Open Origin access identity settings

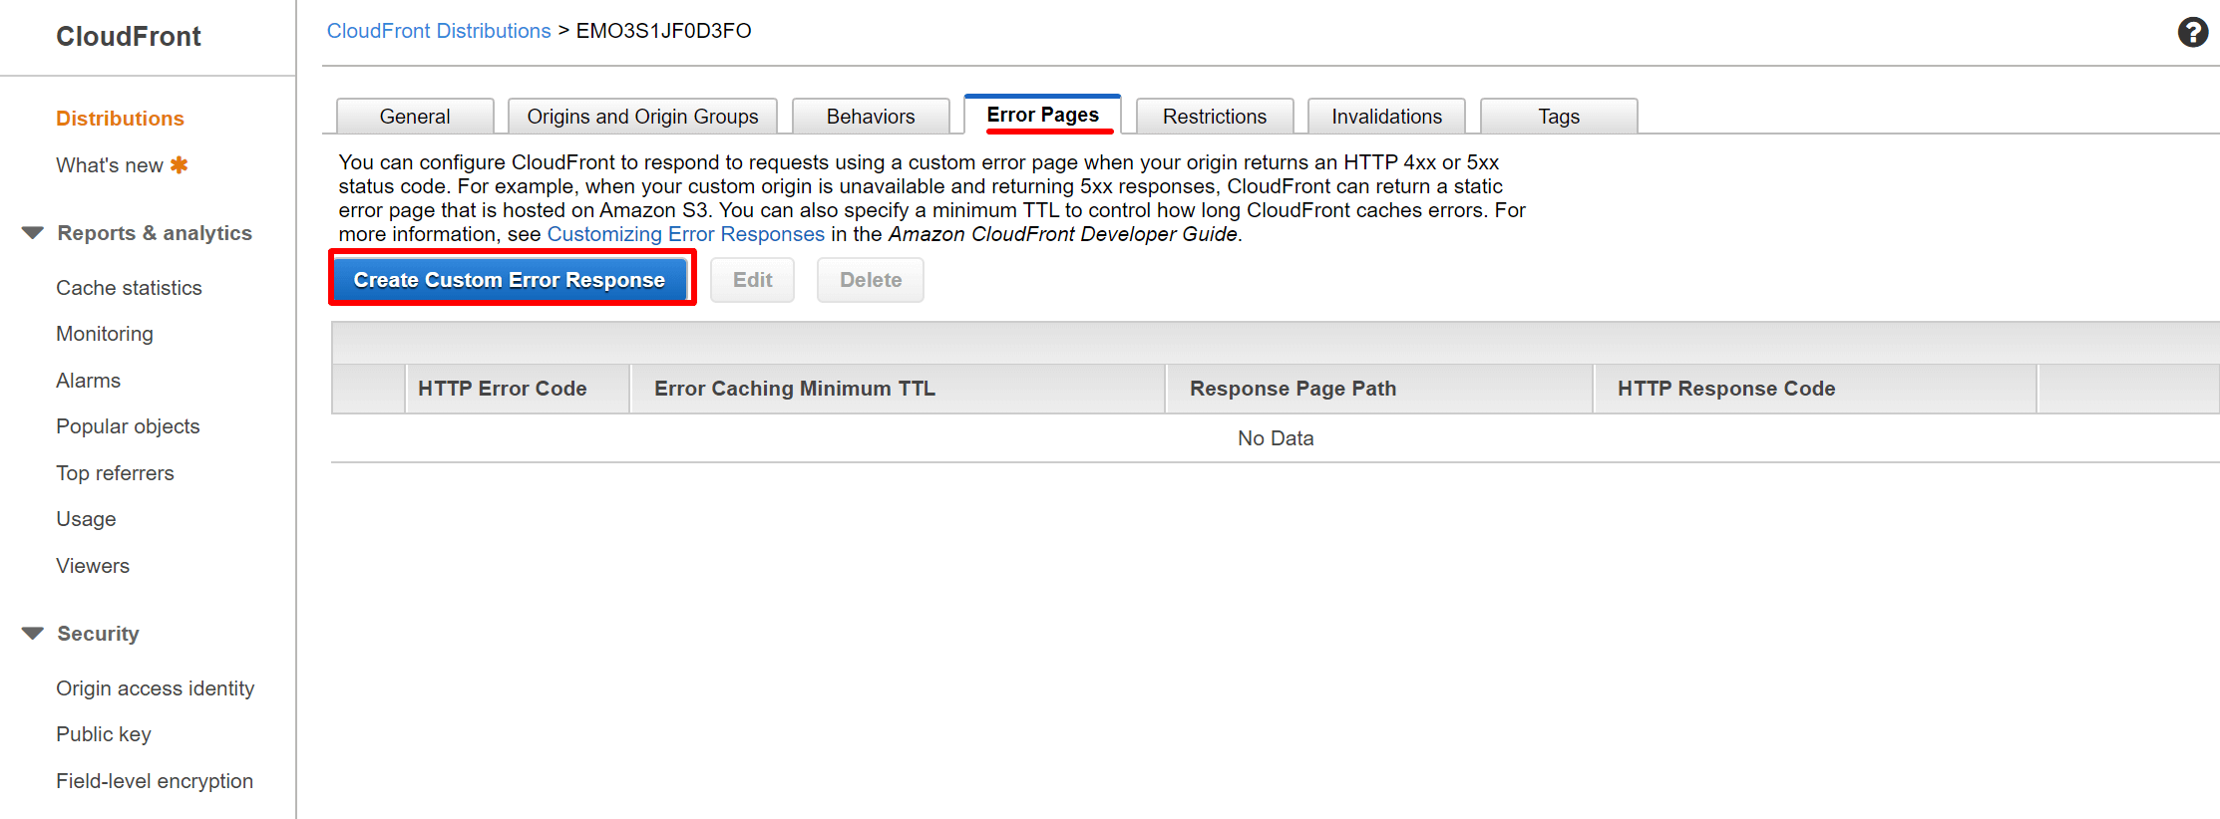click(155, 688)
